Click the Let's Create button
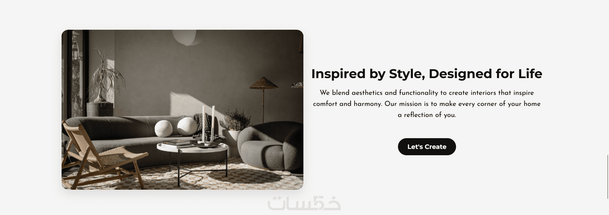Image resolution: width=609 pixels, height=215 pixels. tap(427, 147)
